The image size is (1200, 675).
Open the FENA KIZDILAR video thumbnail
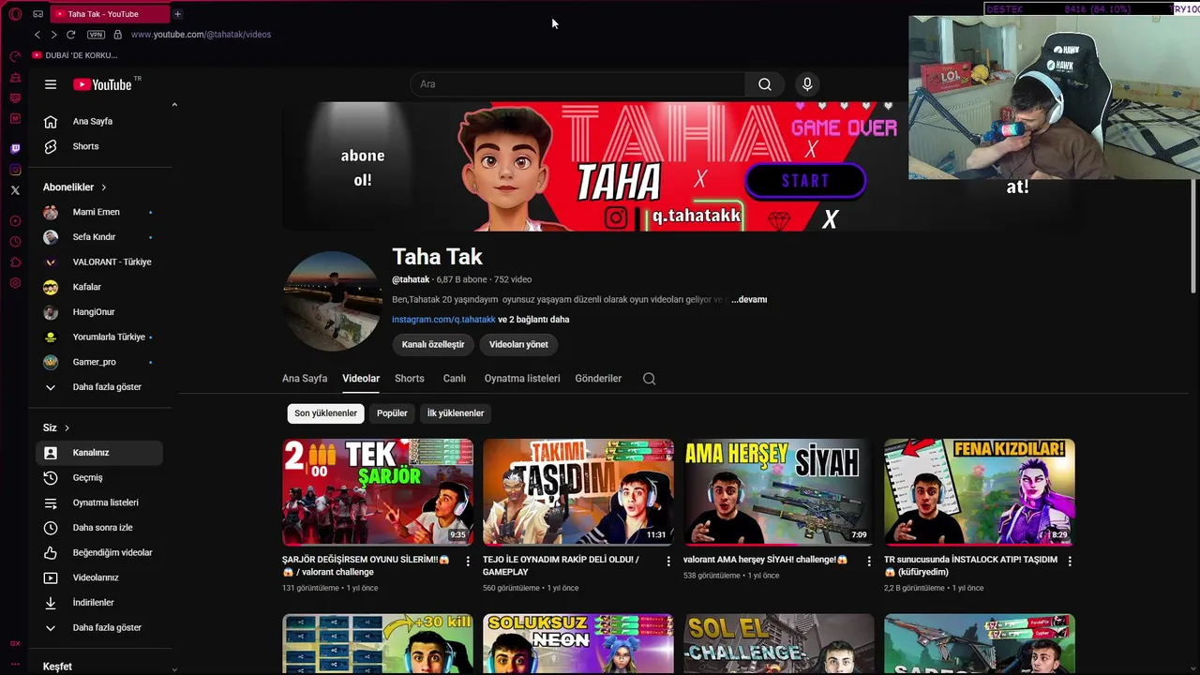980,492
